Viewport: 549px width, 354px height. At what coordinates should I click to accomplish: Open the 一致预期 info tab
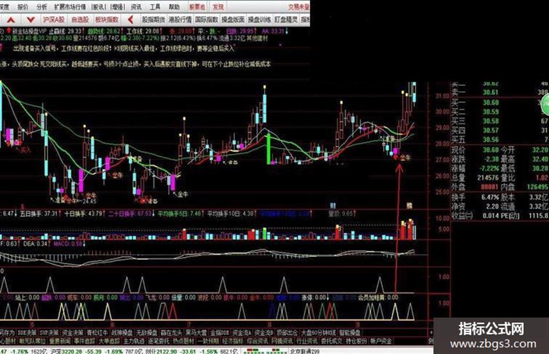click(x=208, y=341)
